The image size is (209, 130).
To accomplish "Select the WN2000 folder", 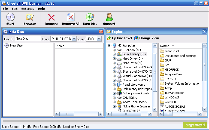I will [170, 102].
